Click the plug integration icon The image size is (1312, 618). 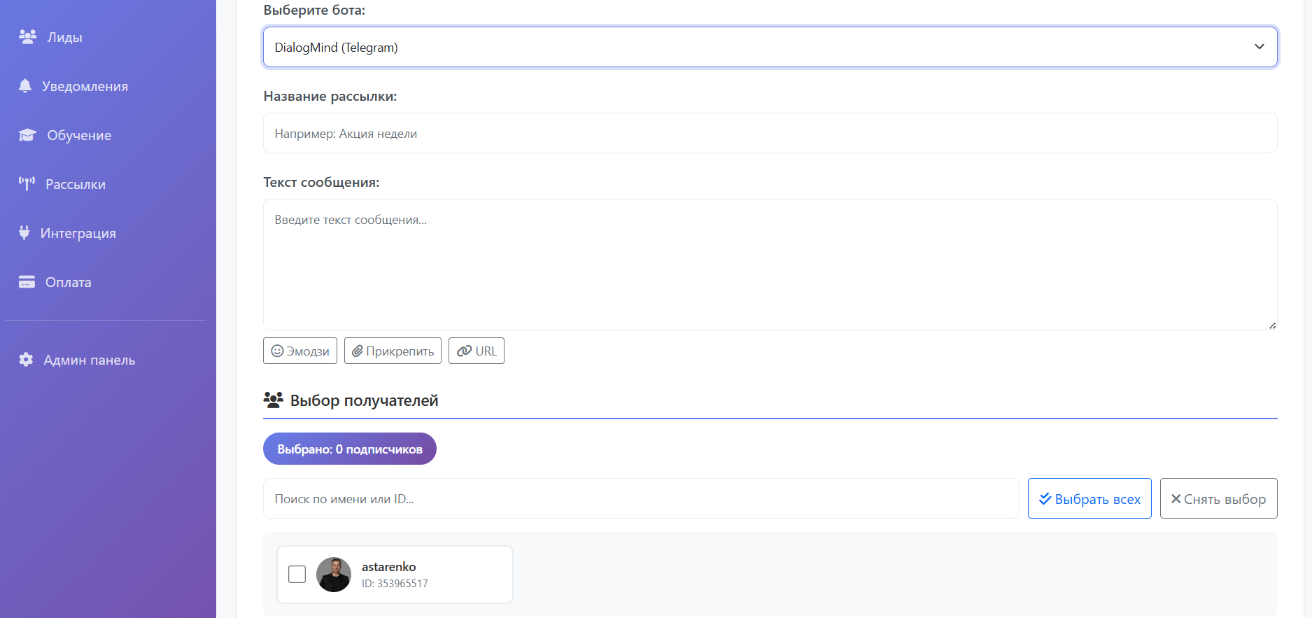pos(24,233)
